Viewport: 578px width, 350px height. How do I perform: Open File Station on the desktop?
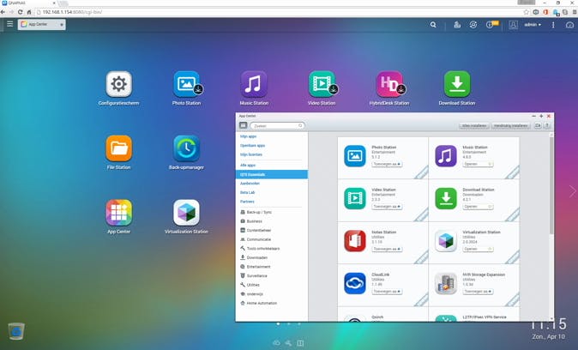(118, 153)
